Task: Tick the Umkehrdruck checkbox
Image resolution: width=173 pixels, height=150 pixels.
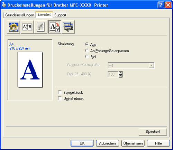Action: pyautogui.click(x=60, y=99)
